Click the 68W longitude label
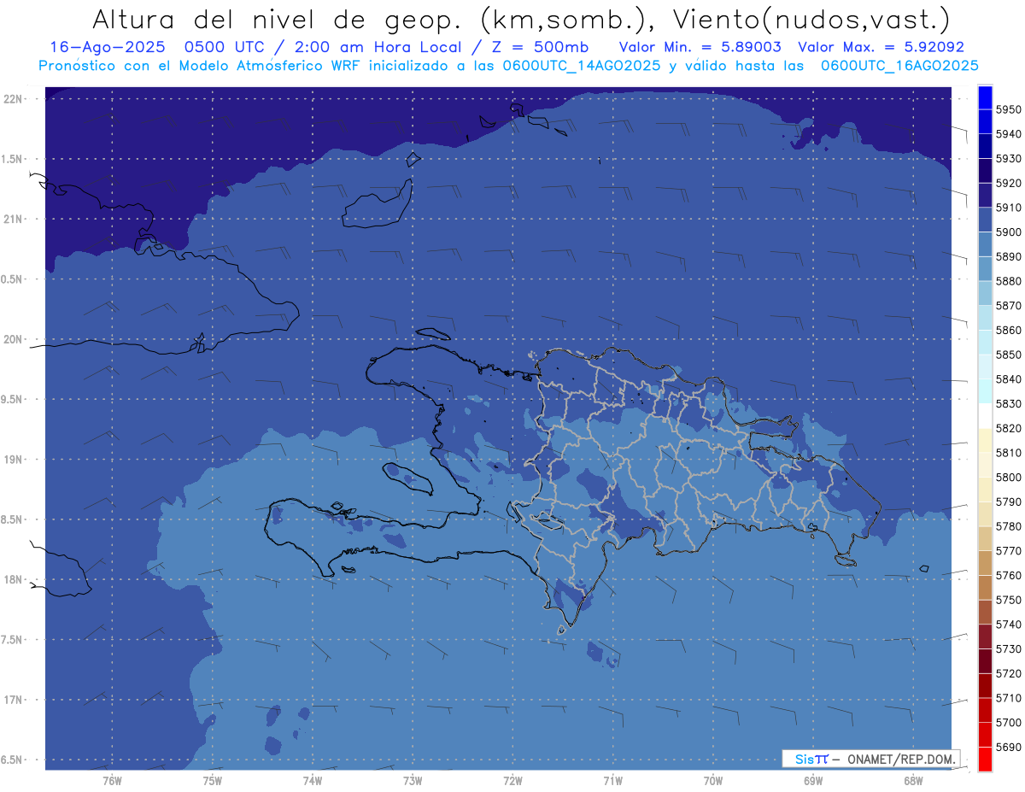The width and height of the screenshot is (1025, 792). pyautogui.click(x=913, y=781)
